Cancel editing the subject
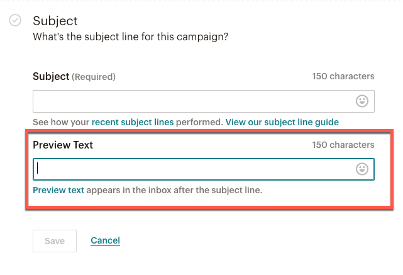Image resolution: width=403 pixels, height=275 pixels. (x=105, y=240)
